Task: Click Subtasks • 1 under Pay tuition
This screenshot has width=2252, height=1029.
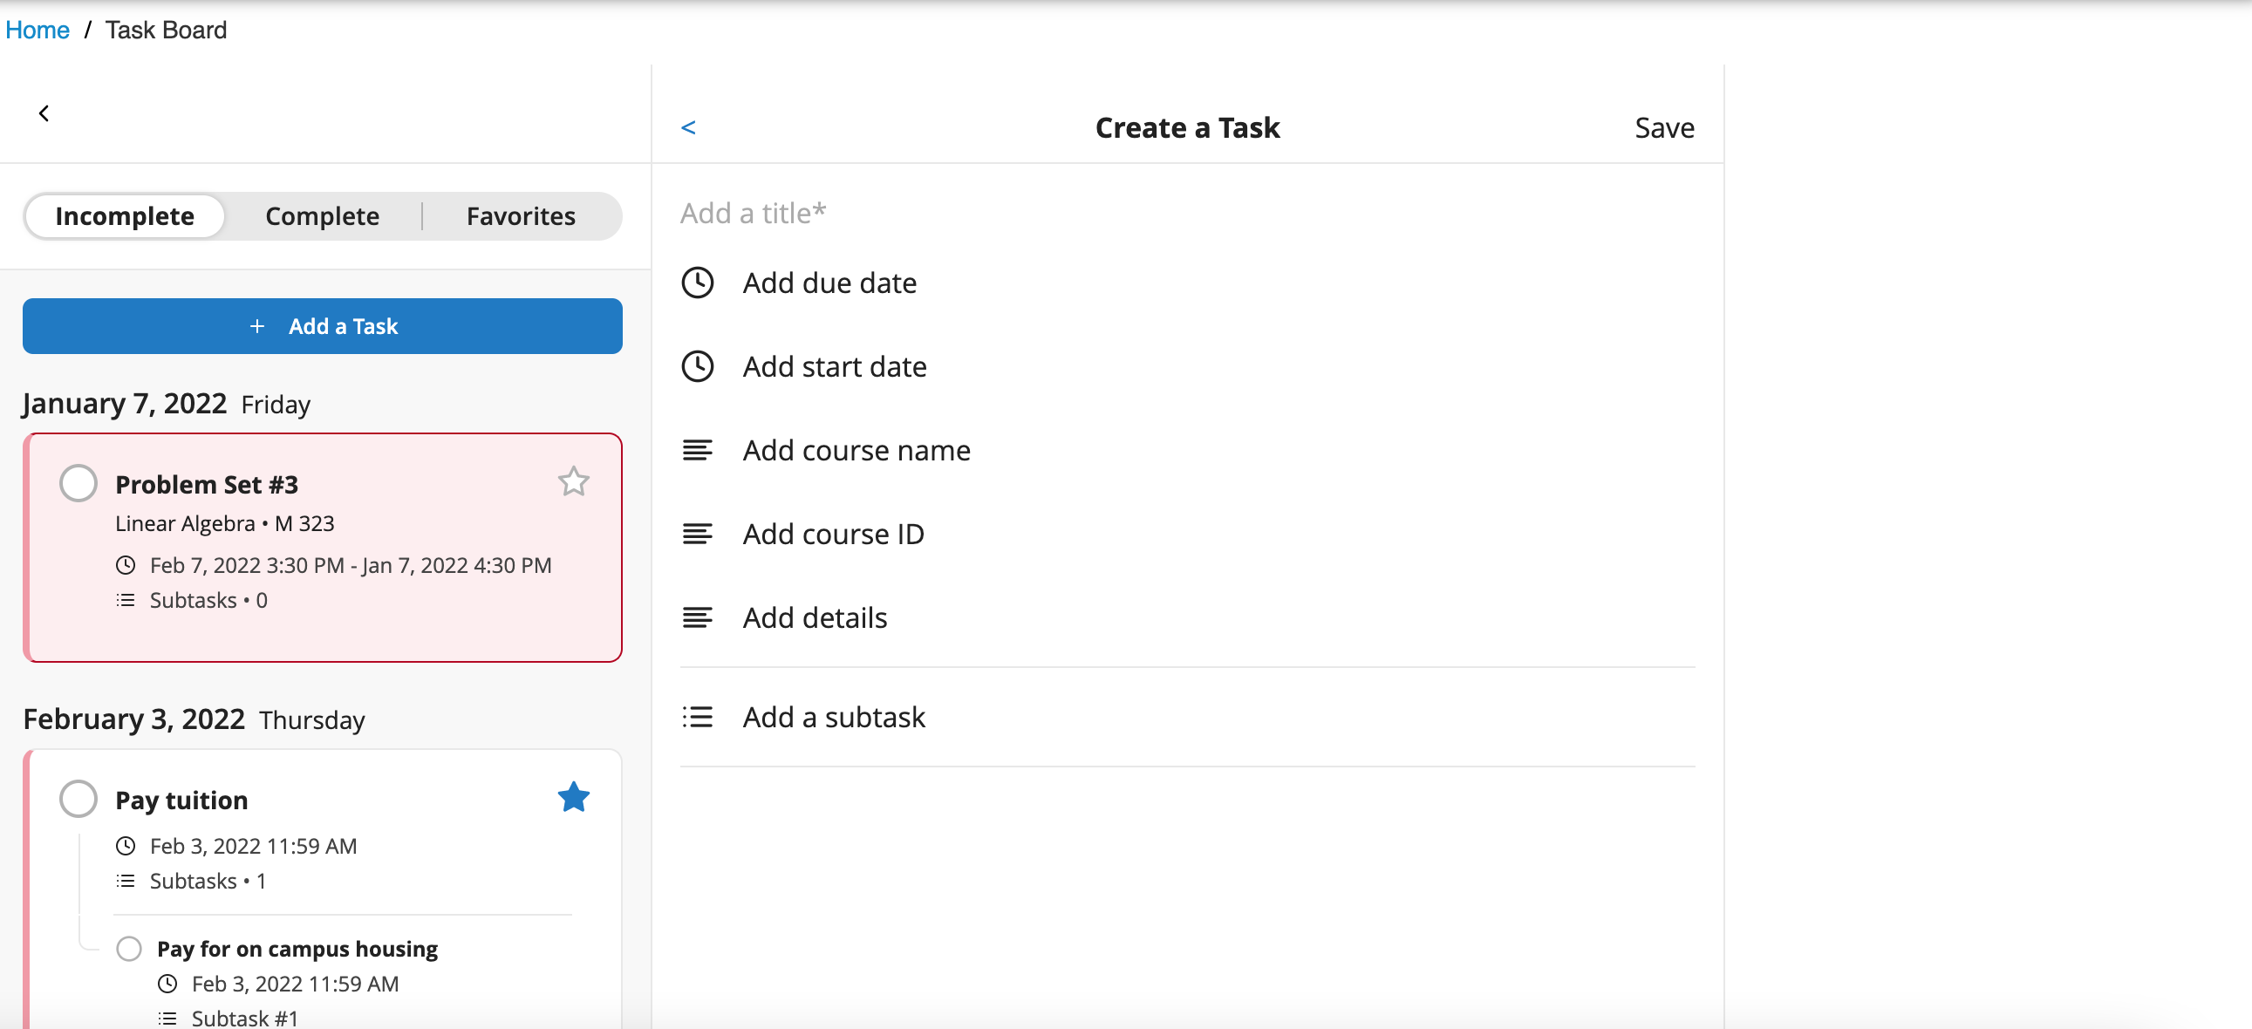Action: pos(208,881)
